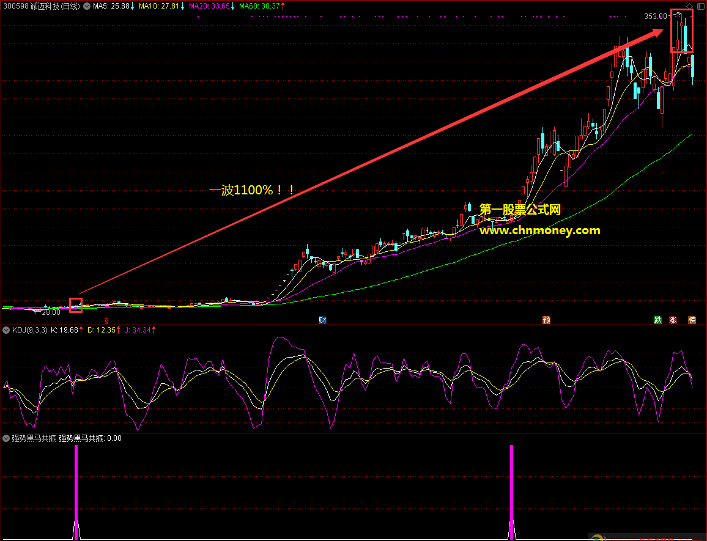Image resolution: width=707 pixels, height=541 pixels.
Task: Click the 28.00 low price label
Action: coord(51,312)
